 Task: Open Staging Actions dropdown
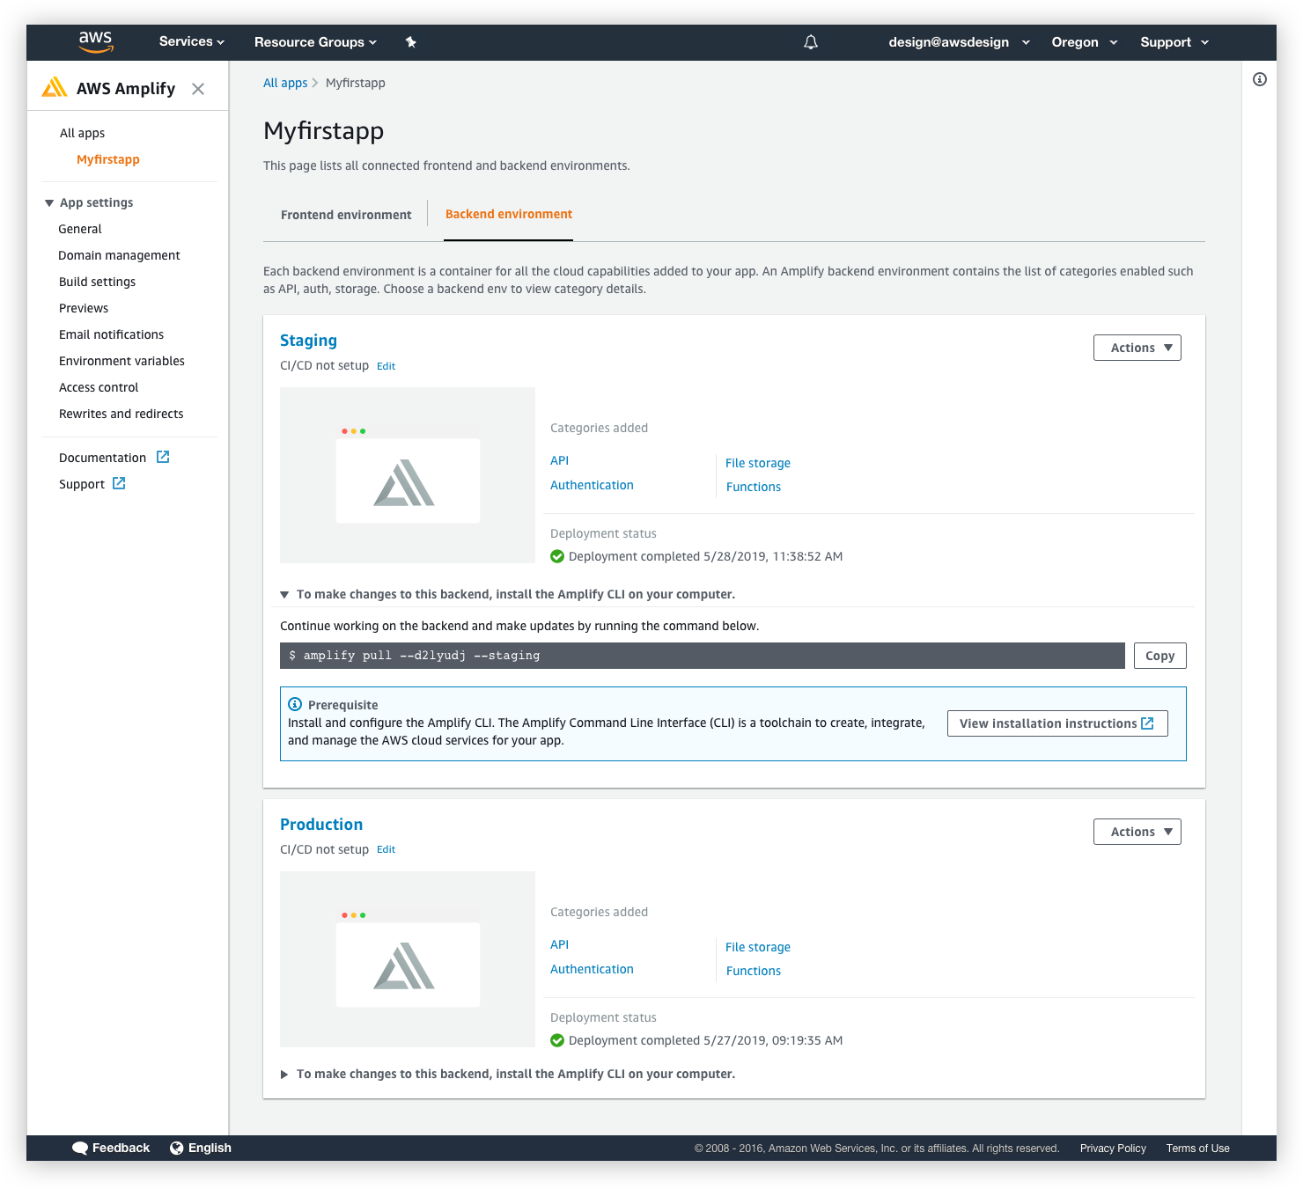pos(1137,348)
